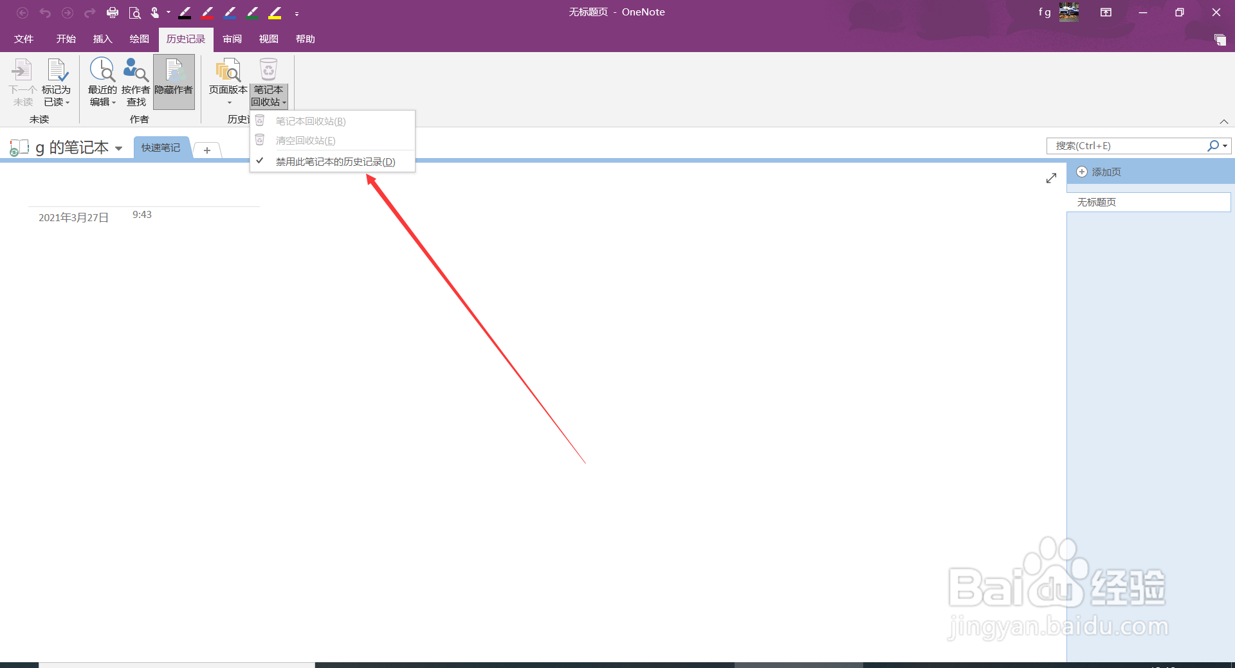Viewport: 1235px width, 668px height.
Task: Click 下一个未读 page icon
Action: pos(23,69)
